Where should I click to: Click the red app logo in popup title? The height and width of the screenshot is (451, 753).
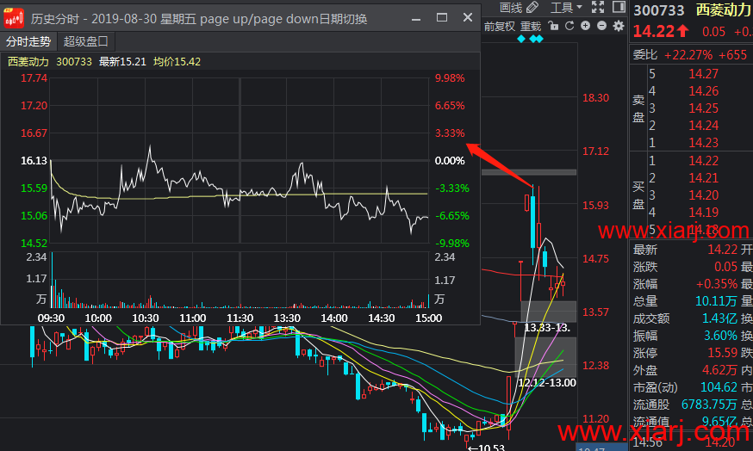14,18
